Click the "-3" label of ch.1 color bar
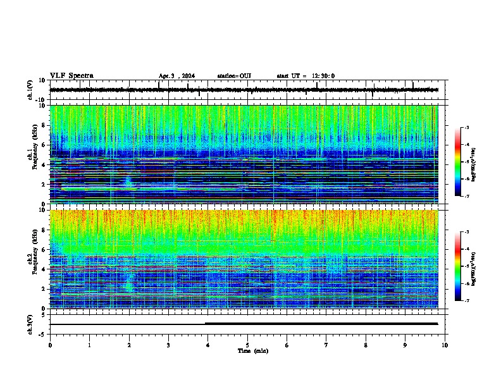The image size is (501, 387). (466, 128)
